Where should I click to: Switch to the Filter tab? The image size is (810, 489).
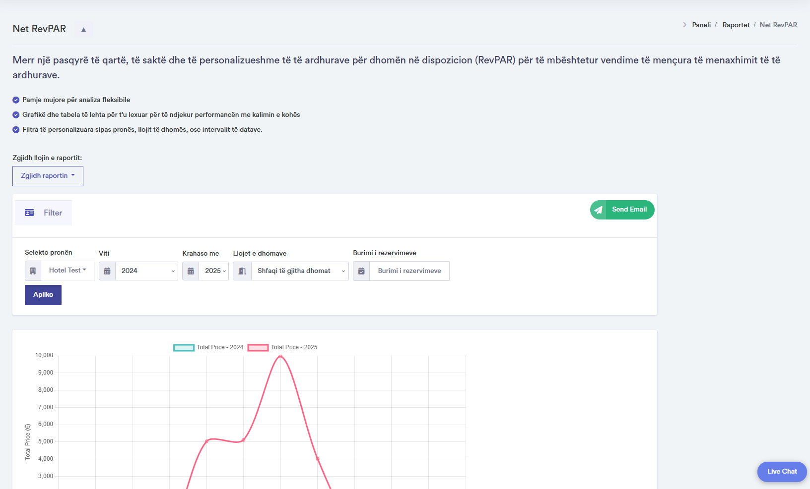[43, 213]
